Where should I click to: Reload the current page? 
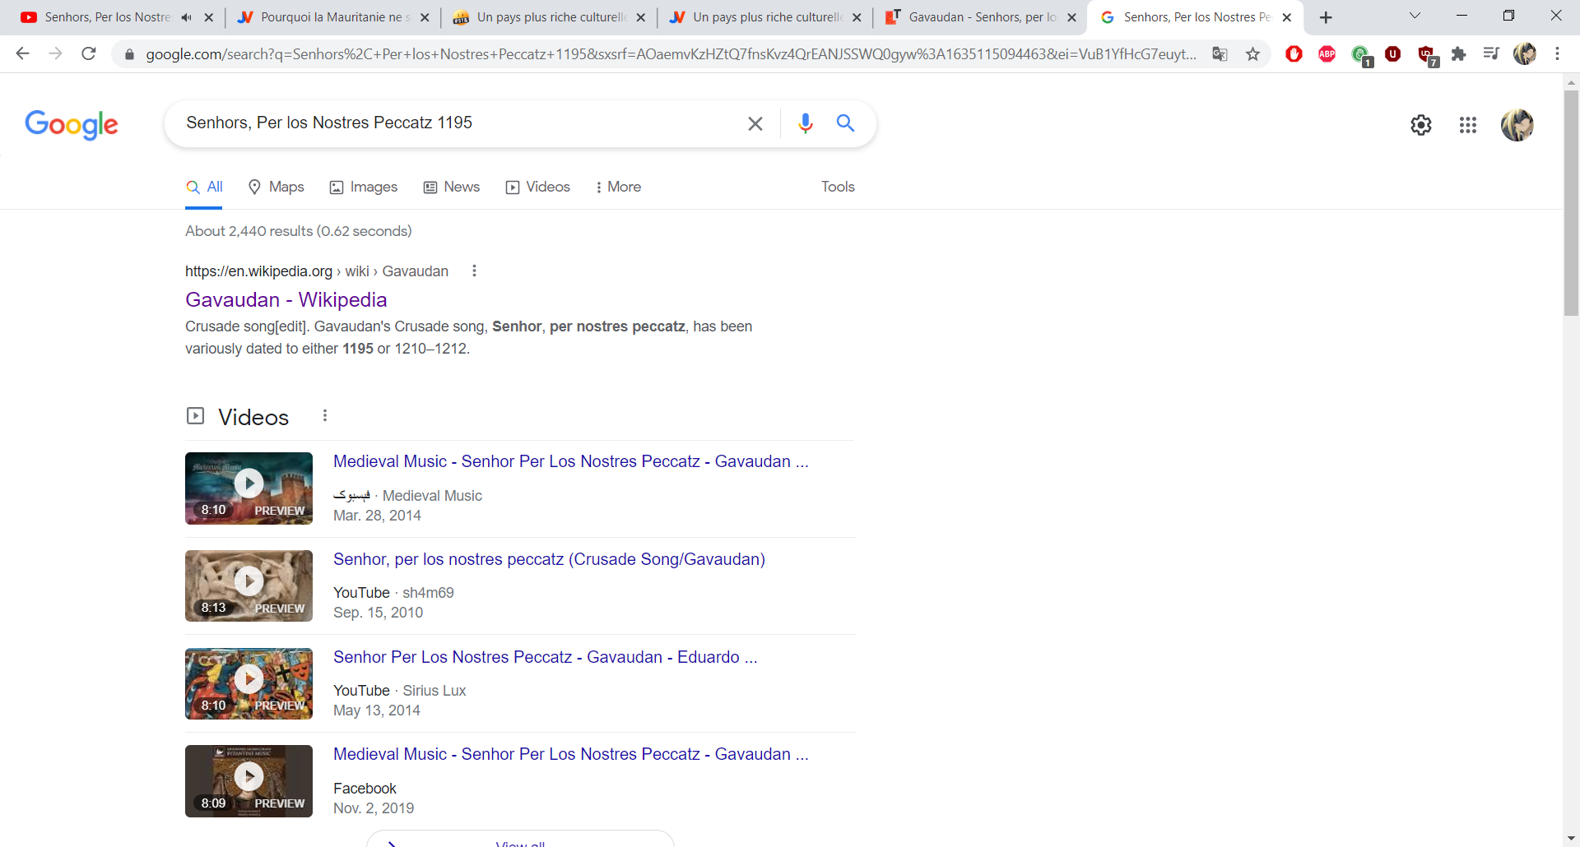89,54
